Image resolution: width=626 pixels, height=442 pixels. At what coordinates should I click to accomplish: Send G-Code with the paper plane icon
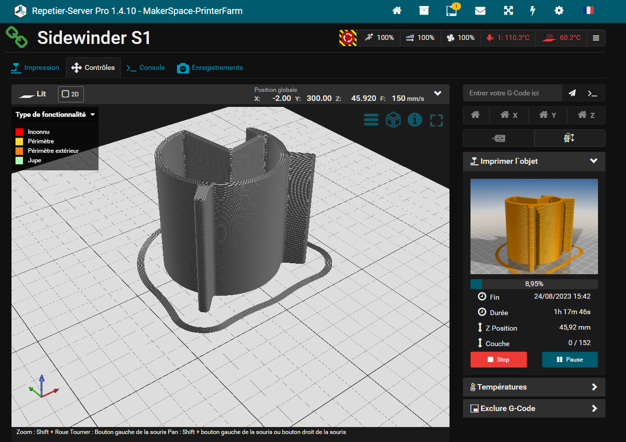[x=571, y=93]
